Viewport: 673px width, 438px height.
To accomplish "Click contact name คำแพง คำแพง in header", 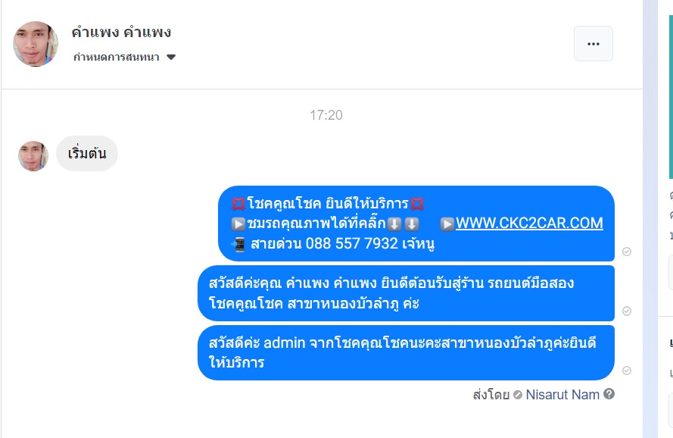I will (121, 33).
